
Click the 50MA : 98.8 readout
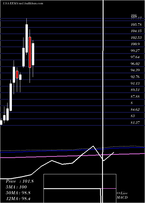pyautogui.click(x=18, y=193)
